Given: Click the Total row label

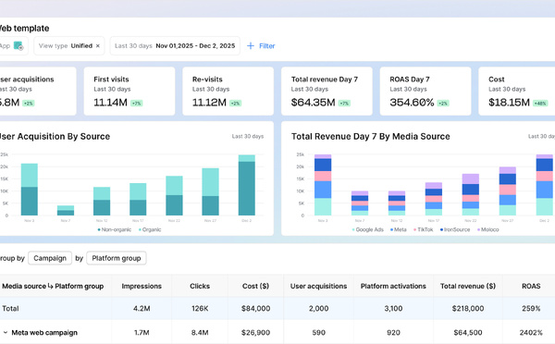Looking at the screenshot, I should pos(10,308).
